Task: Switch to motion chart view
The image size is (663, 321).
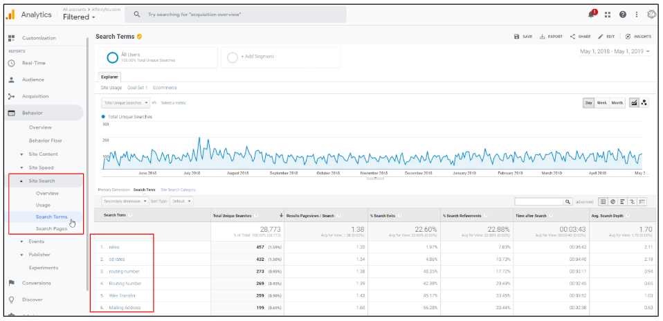Action: click(644, 103)
